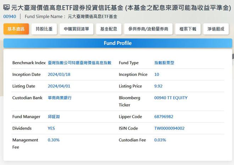Click the Dividends value YES

click(51, 128)
